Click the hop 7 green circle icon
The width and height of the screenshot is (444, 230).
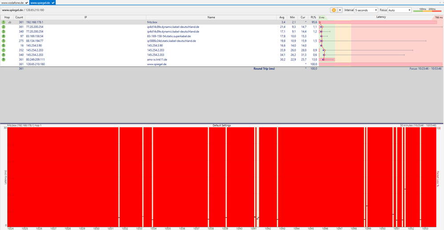click(4, 50)
